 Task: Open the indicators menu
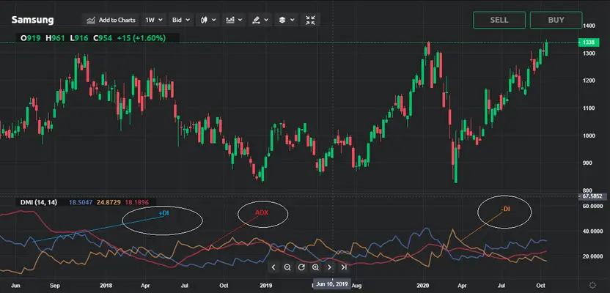pyautogui.click(x=235, y=20)
